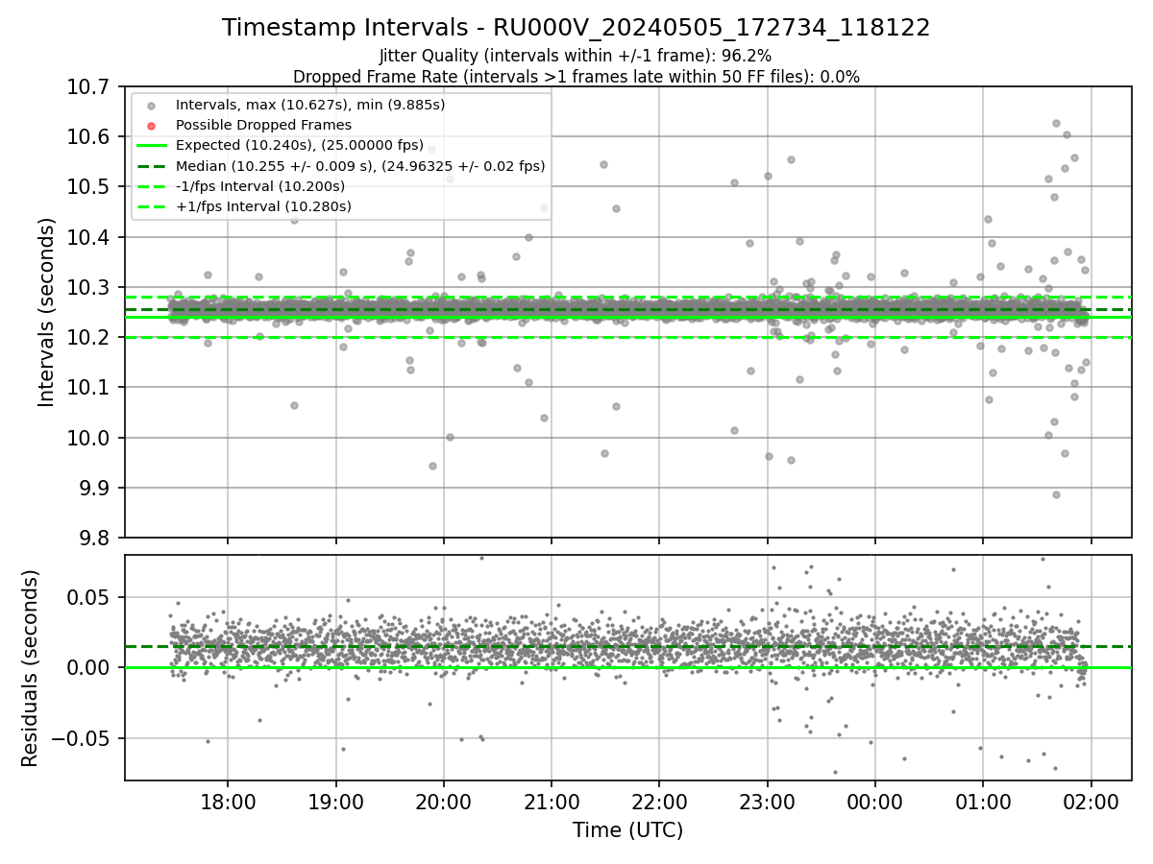Screen dimensions: 1153x864
Task: Select legend entry '+1/fps Interval (10.280s)'
Action: coord(263,206)
